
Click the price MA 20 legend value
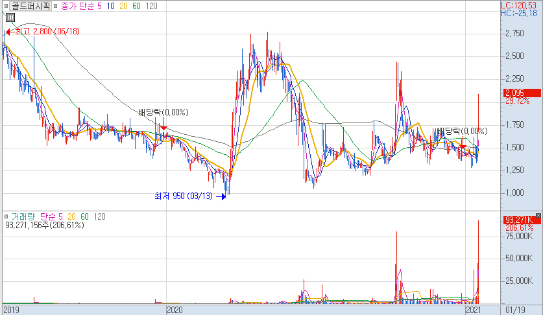tap(124, 6)
